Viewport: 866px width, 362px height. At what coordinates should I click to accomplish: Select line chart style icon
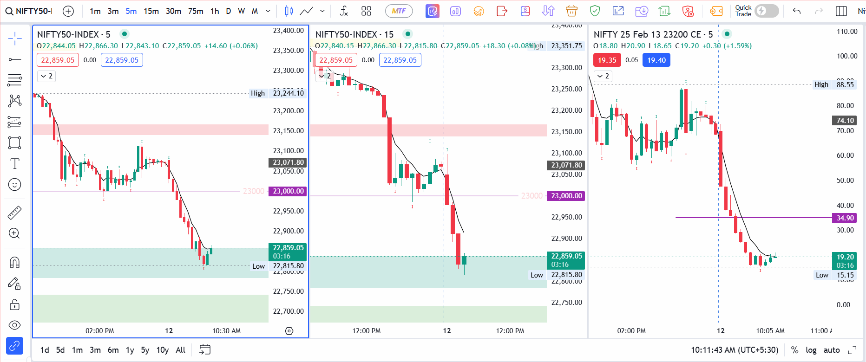(306, 11)
